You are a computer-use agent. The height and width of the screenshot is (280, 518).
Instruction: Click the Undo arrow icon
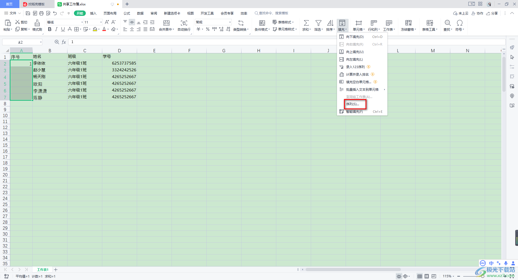tap(55, 13)
